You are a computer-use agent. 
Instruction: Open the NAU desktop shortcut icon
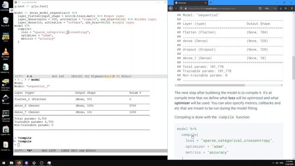tap(6, 37)
